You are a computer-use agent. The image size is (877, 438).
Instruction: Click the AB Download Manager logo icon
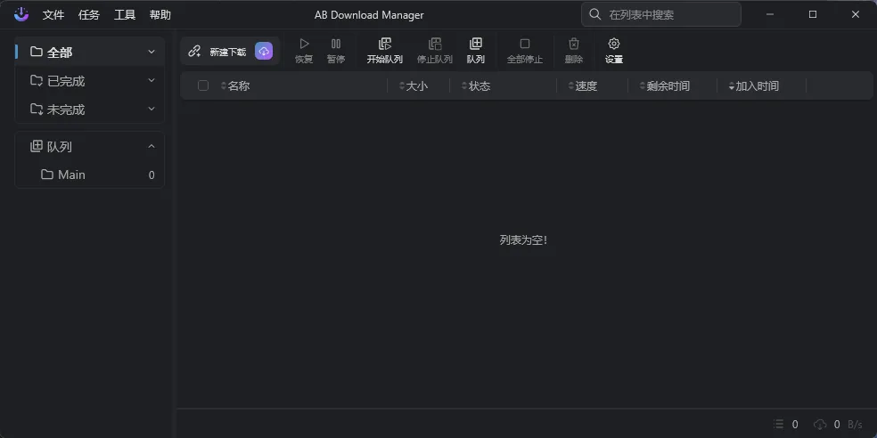(x=21, y=14)
